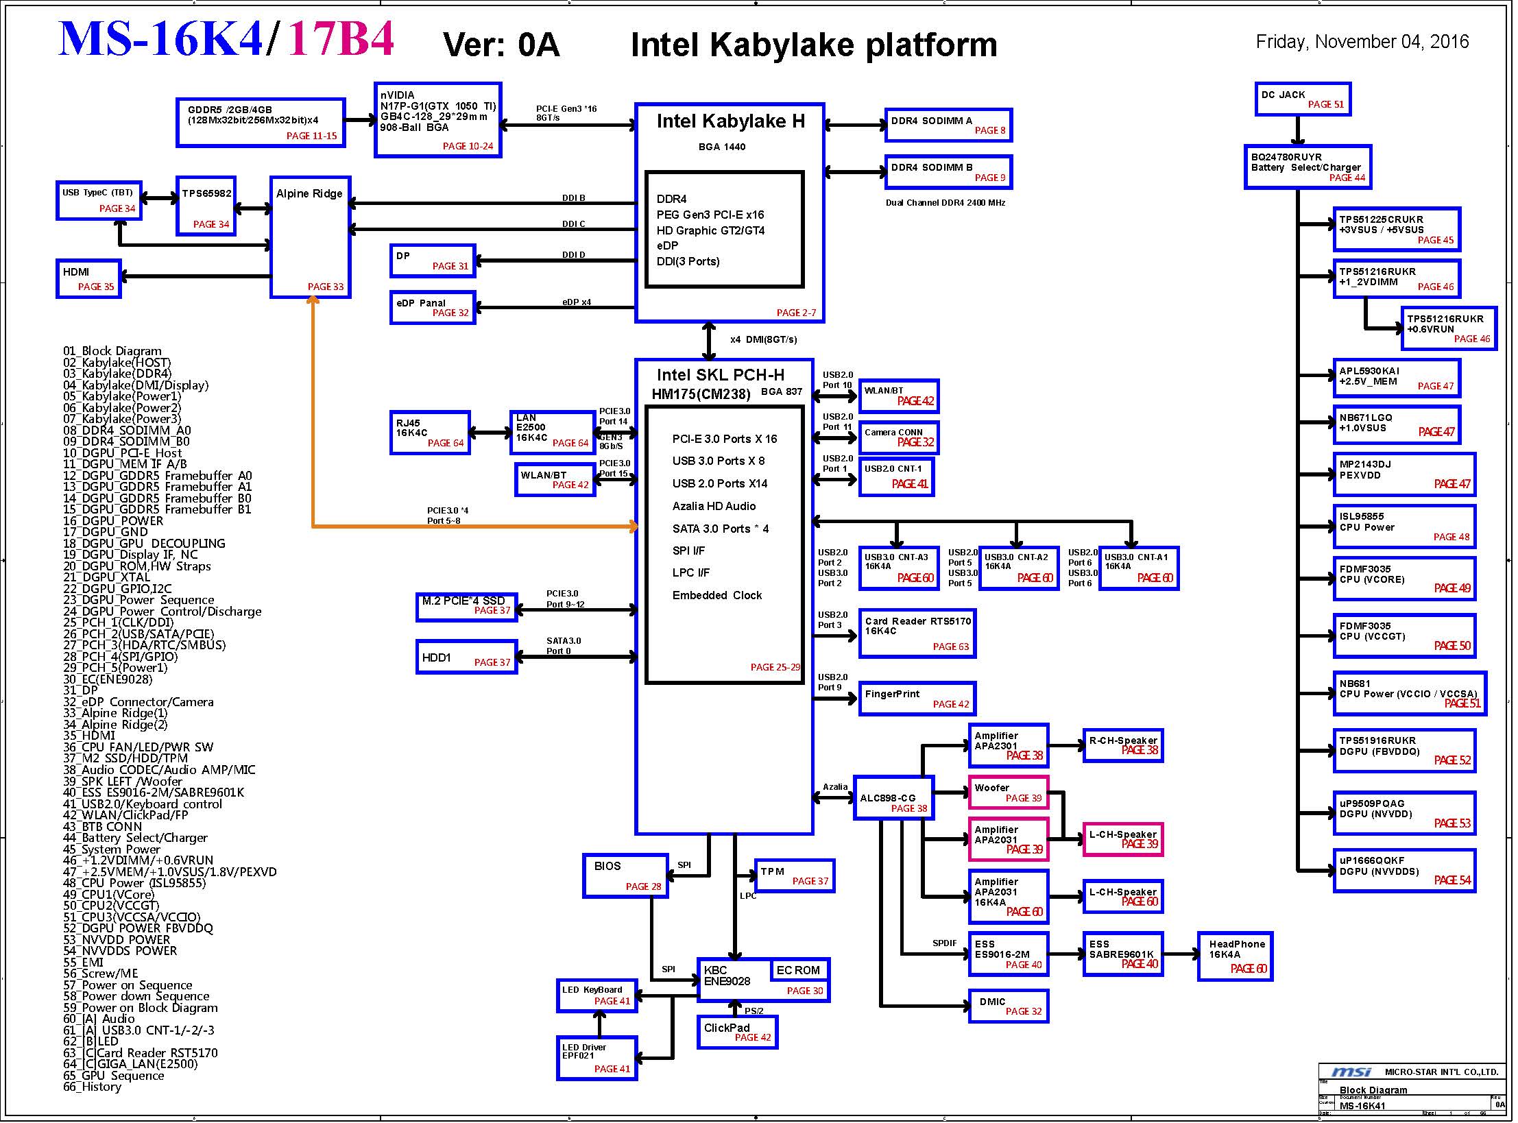Click the TPS65982 block
This screenshot has width=1518, height=1123.
click(206, 206)
